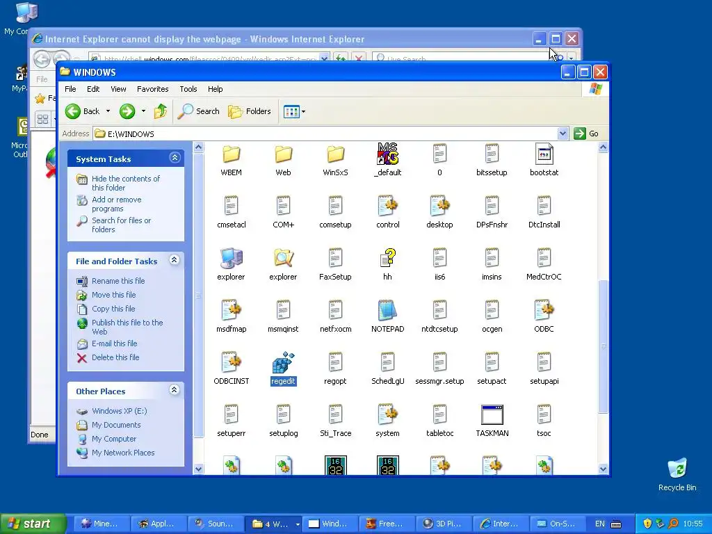Click the Back navigation button
Viewport: 712px width, 534px height.
pyautogui.click(x=83, y=111)
